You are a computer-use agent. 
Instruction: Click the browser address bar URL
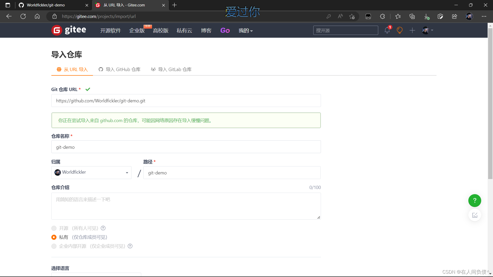coord(99,16)
